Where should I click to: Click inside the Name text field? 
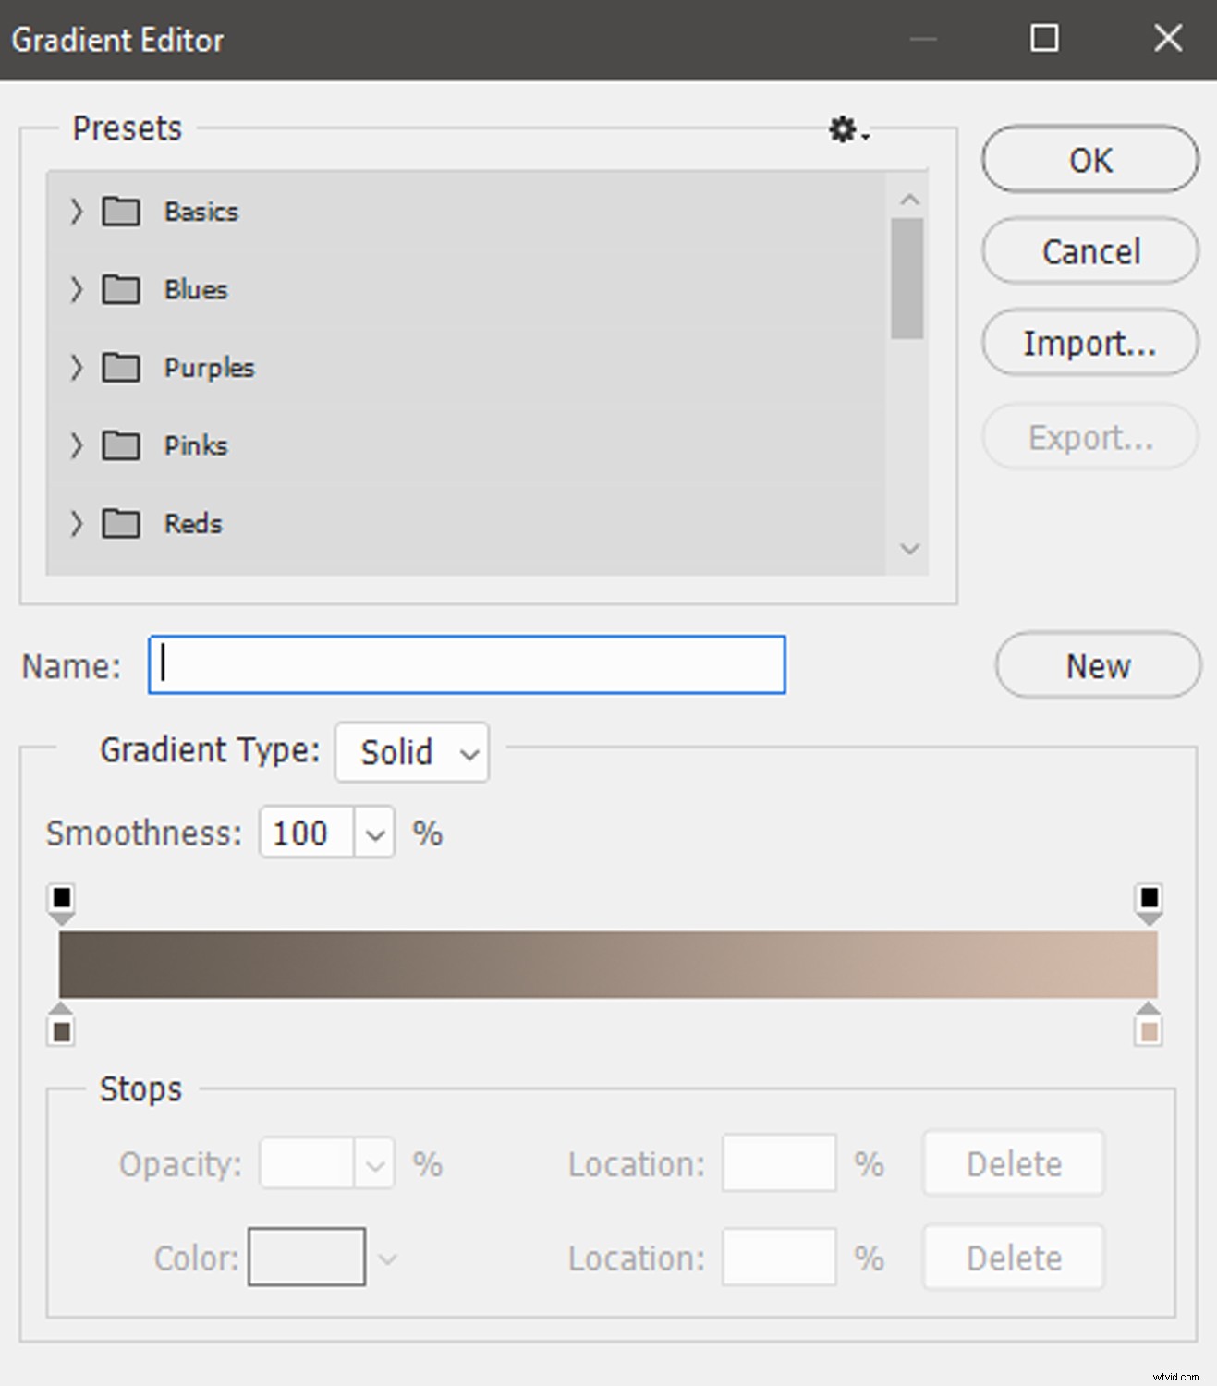tap(467, 665)
